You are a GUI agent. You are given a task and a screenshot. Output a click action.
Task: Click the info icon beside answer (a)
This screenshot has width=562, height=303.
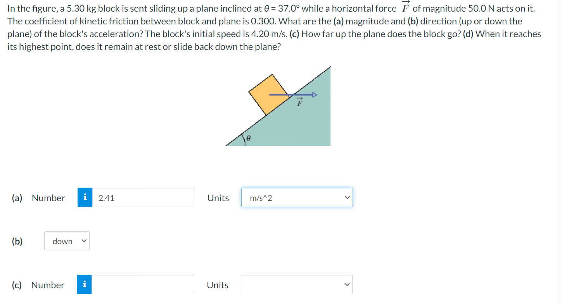point(85,197)
